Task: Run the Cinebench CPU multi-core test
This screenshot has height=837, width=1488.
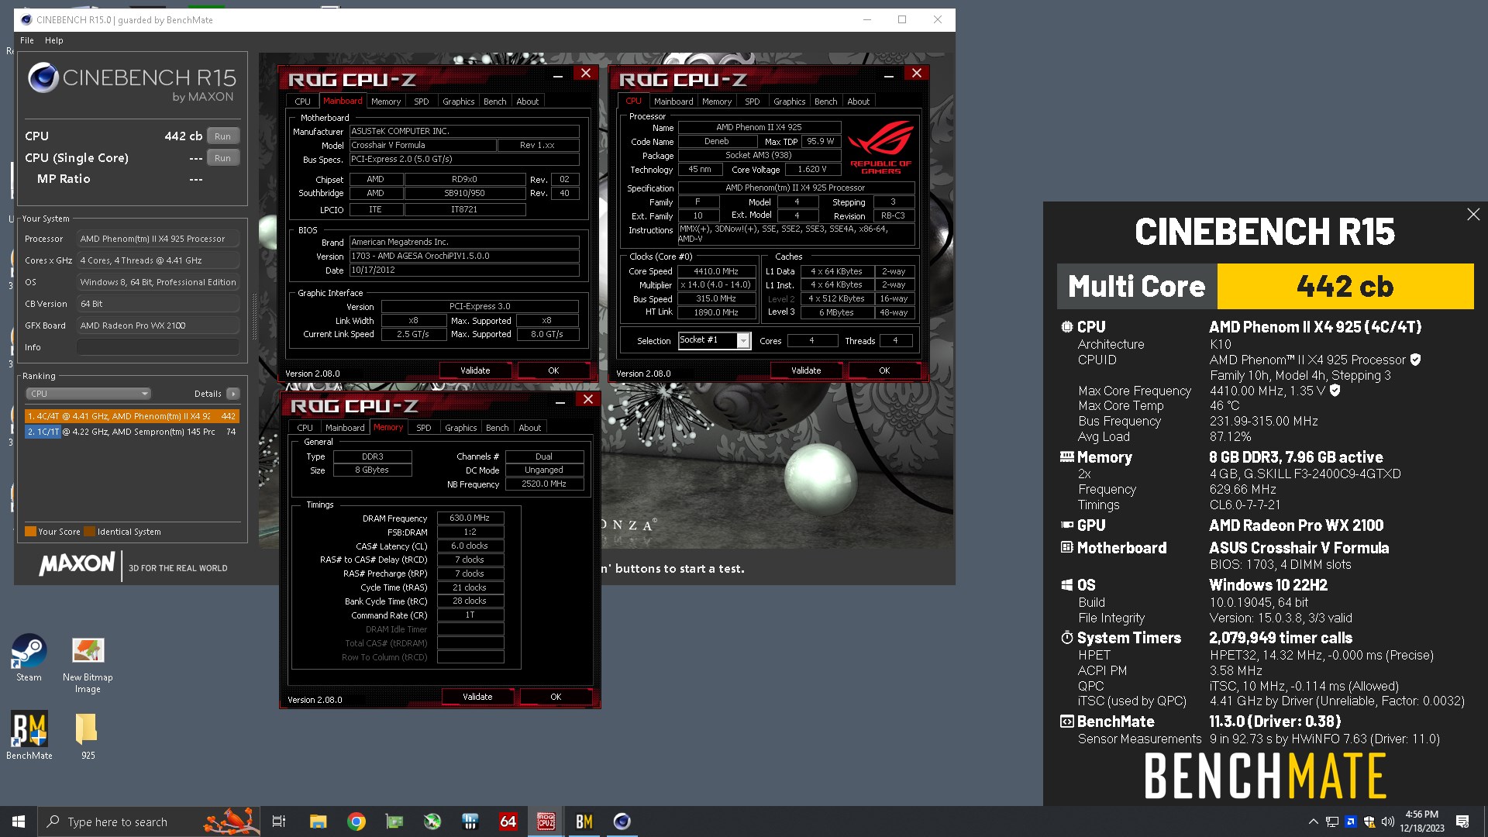Action: (x=222, y=136)
